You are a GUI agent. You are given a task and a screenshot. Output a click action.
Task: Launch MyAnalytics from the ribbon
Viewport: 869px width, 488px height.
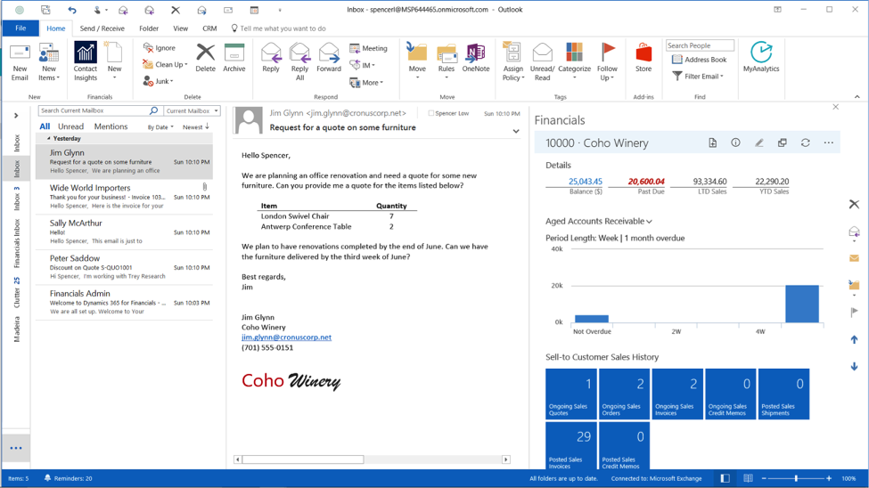(x=760, y=58)
